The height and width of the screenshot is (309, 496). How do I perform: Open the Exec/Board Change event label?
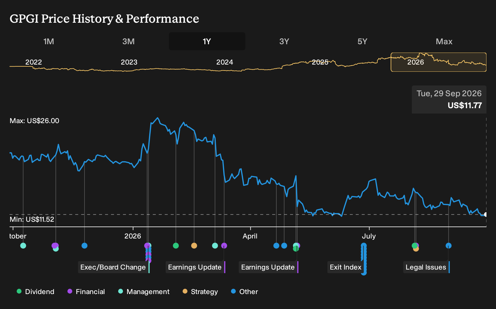tap(113, 267)
